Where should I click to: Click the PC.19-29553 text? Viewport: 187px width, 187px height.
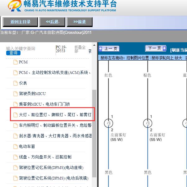click(x=61, y=49)
